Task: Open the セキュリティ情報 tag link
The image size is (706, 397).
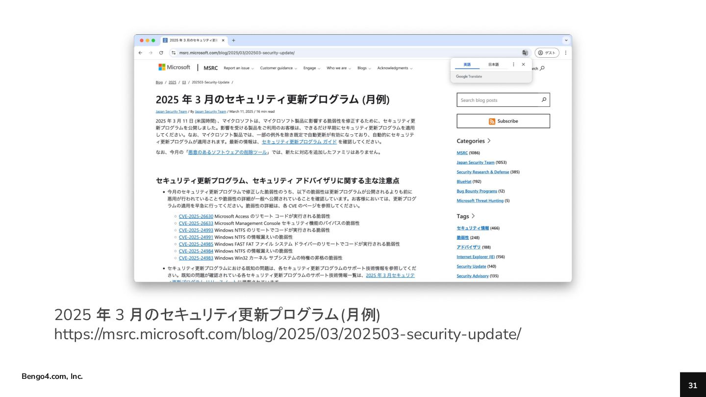Action: (473, 228)
